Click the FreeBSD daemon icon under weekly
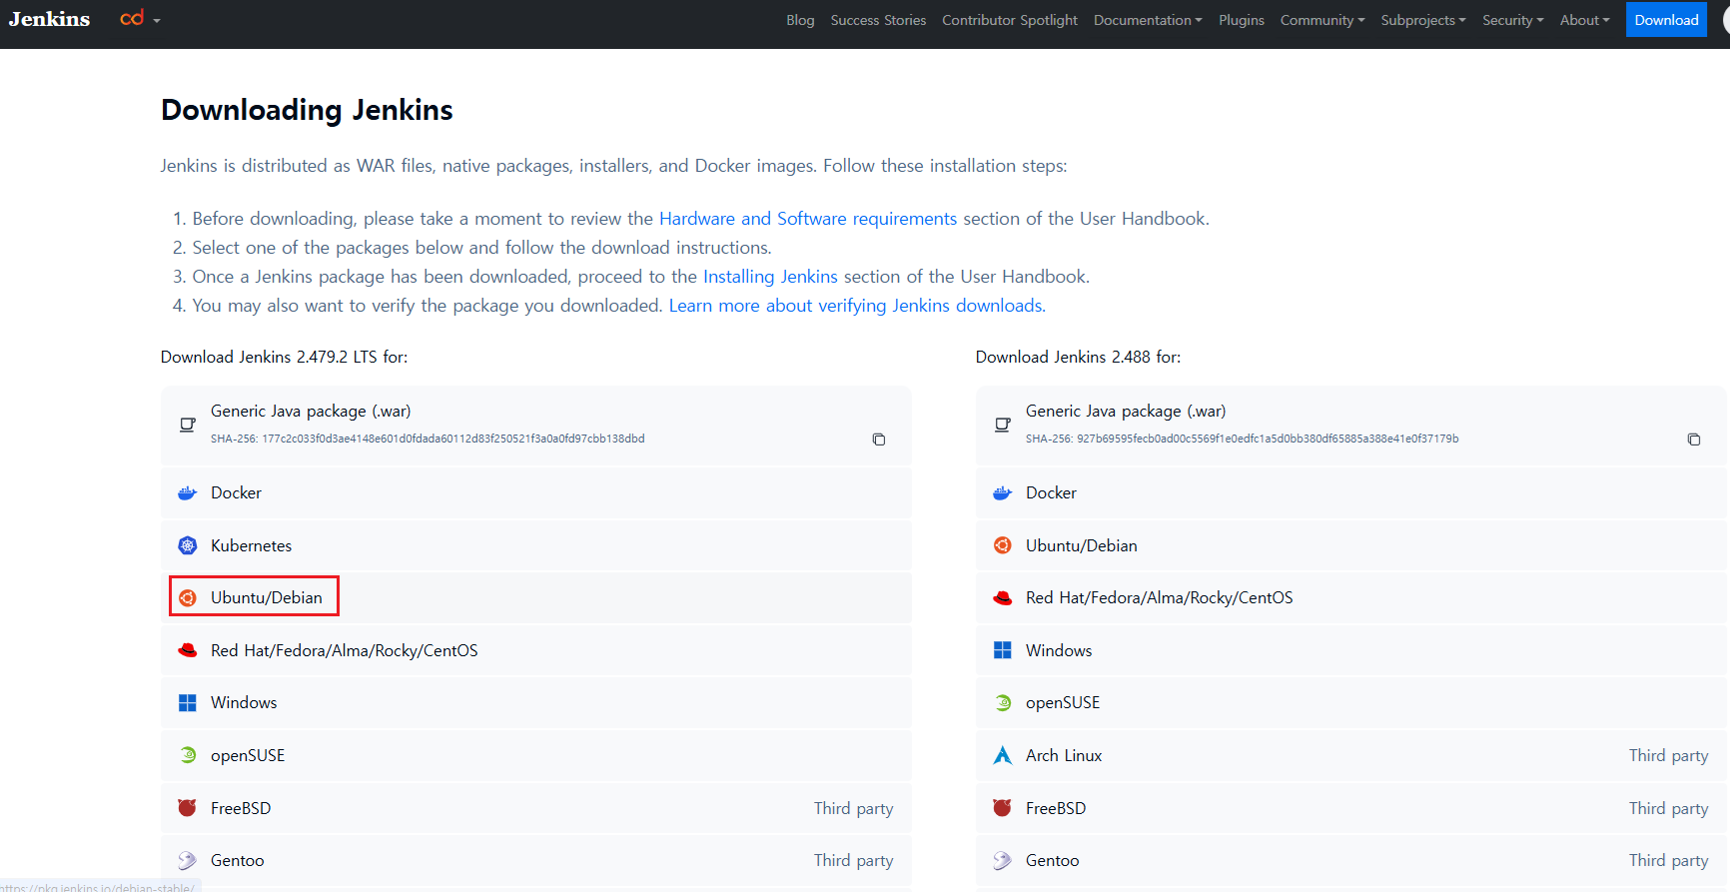 [x=1003, y=807]
